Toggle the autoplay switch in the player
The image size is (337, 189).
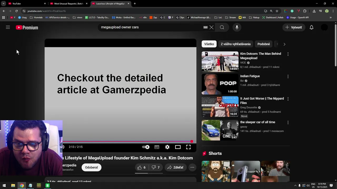pyautogui.click(x=146, y=147)
